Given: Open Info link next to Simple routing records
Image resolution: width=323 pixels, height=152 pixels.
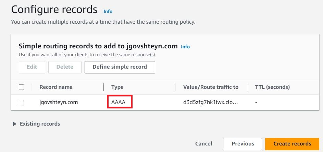Looking at the screenshot, I should [185, 47].
